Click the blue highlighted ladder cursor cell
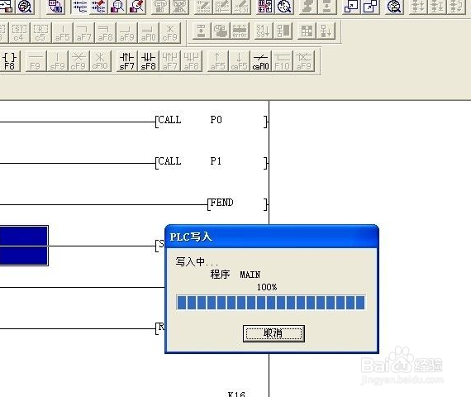This screenshot has height=397, width=471. tap(24, 246)
